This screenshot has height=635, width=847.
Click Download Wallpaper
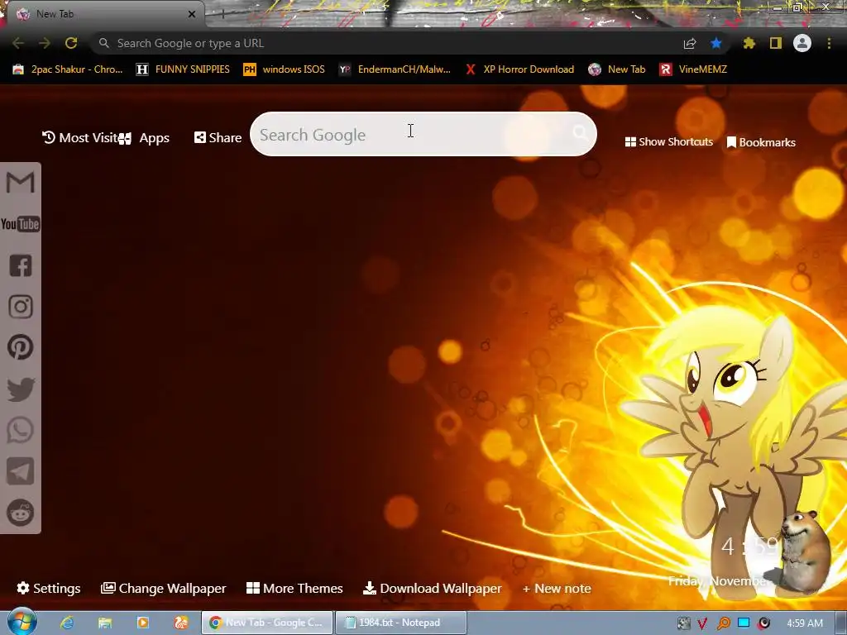432,588
